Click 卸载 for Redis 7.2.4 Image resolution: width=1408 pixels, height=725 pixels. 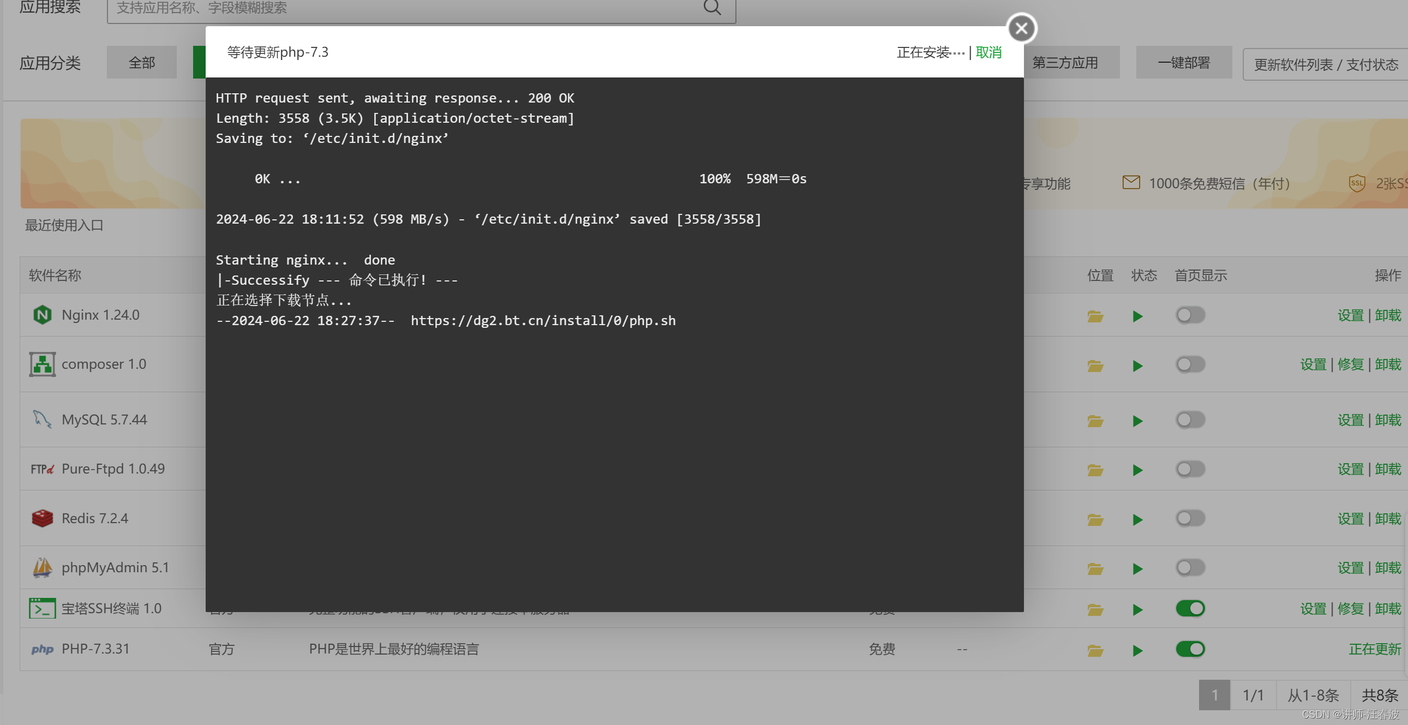[x=1388, y=519]
